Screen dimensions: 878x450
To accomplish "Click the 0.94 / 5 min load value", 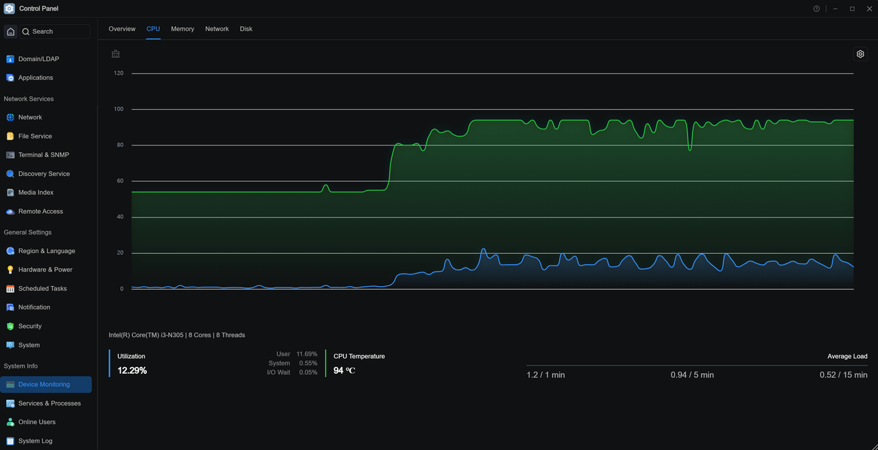I will click(692, 375).
